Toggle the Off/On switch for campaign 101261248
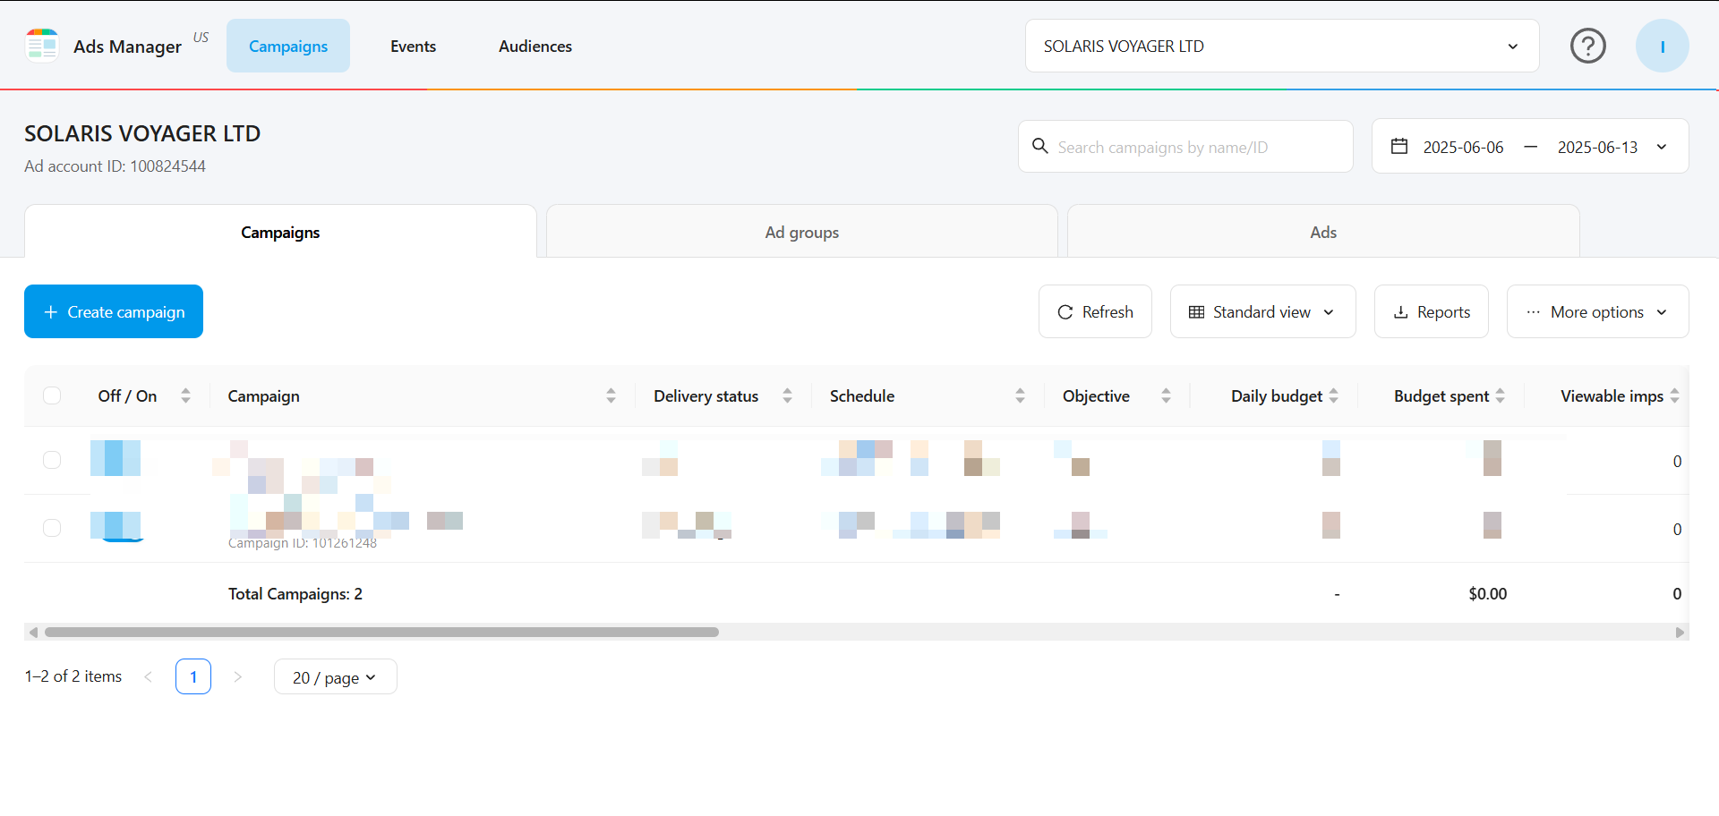1719x816 pixels. pyautogui.click(x=115, y=526)
